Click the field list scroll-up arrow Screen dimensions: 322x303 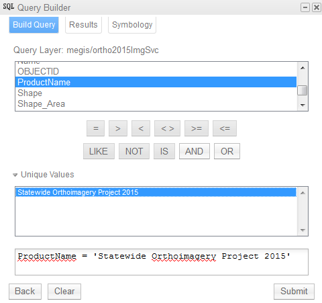(303, 68)
